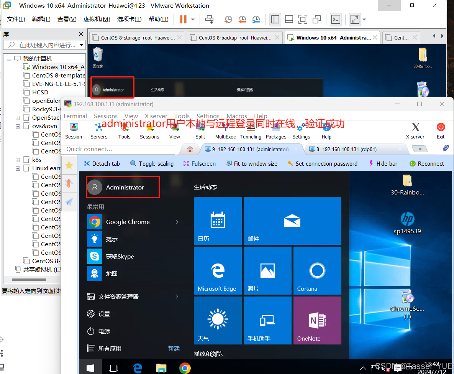
Task: Collapse the 我的计算机 tree node
Action: pos(9,59)
